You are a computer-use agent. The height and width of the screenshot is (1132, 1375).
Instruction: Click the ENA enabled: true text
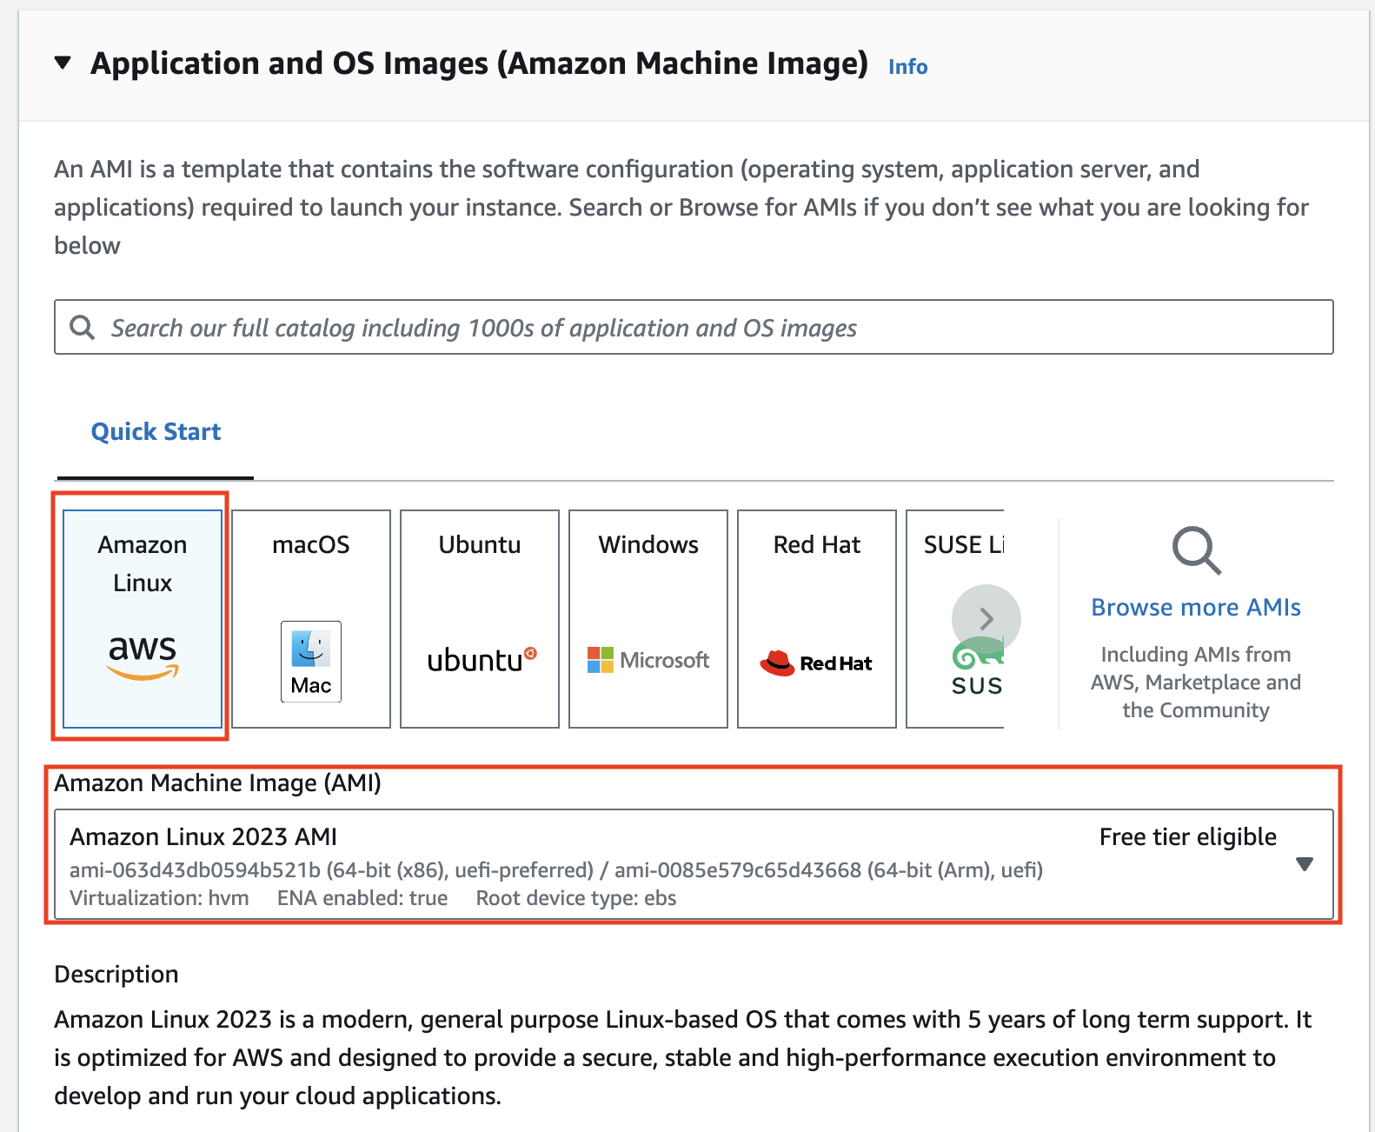click(x=362, y=898)
